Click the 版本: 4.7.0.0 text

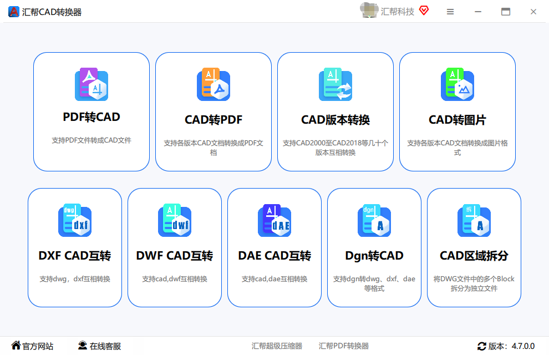tap(511, 346)
